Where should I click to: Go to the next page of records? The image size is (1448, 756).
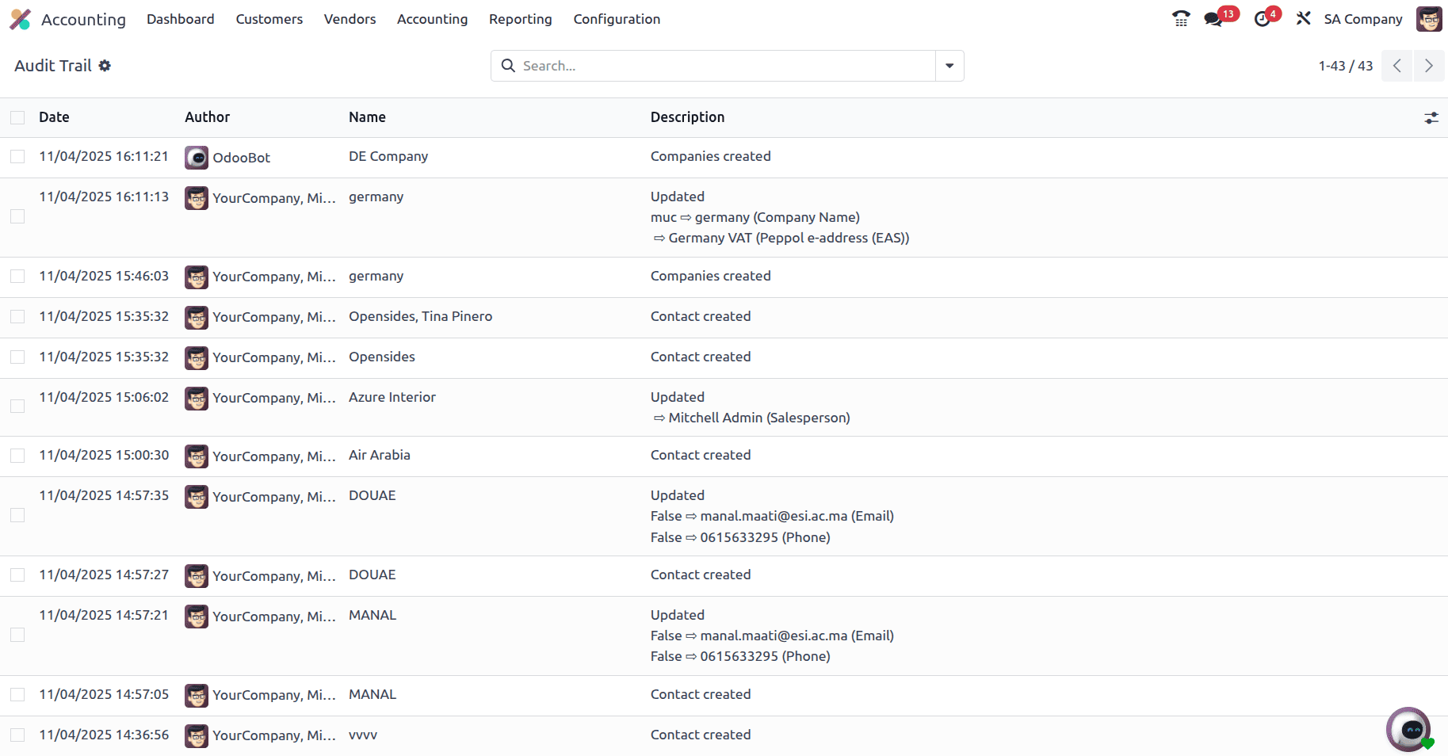(x=1429, y=66)
